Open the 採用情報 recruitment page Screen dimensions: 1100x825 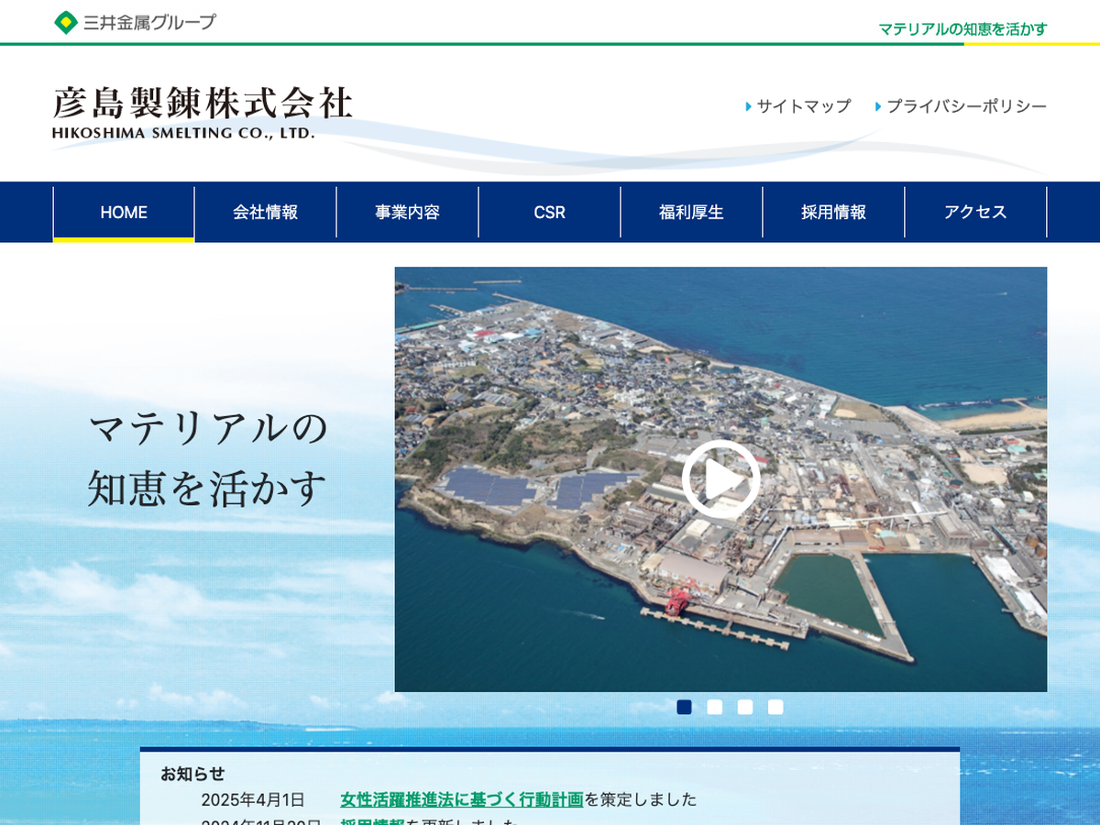834,212
